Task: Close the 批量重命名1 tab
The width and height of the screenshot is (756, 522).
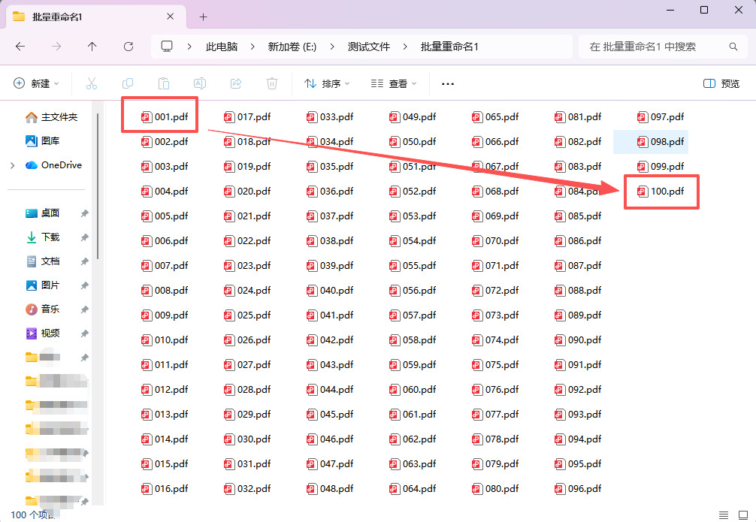Action: (x=170, y=17)
